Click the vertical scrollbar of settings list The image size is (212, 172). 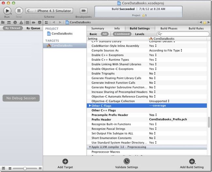pyautogui.click(x=209, y=122)
